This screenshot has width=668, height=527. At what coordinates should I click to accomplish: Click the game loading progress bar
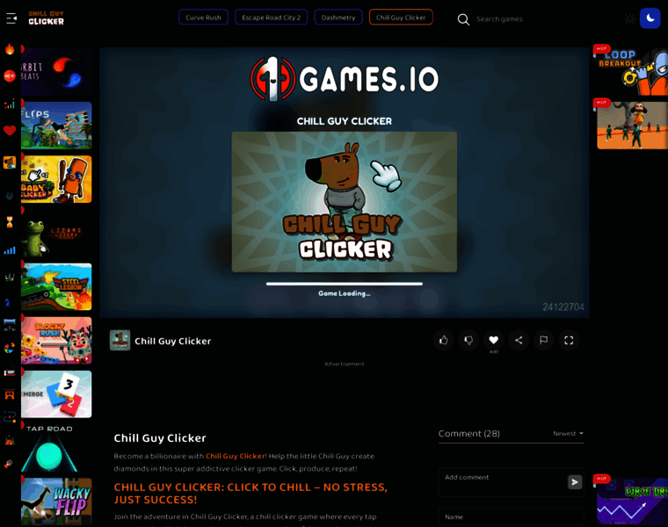coord(345,284)
